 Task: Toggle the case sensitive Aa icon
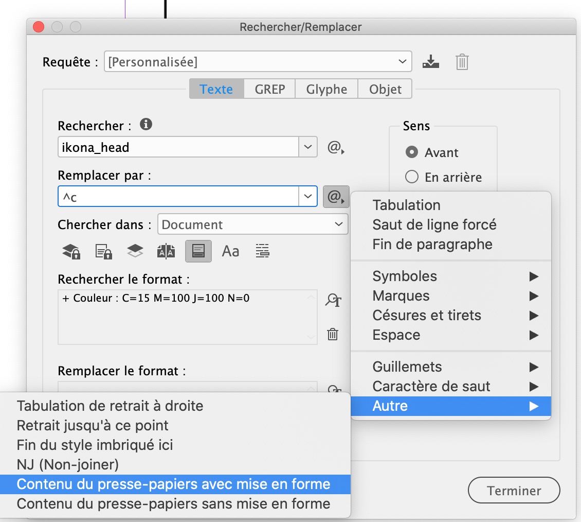pyautogui.click(x=230, y=251)
